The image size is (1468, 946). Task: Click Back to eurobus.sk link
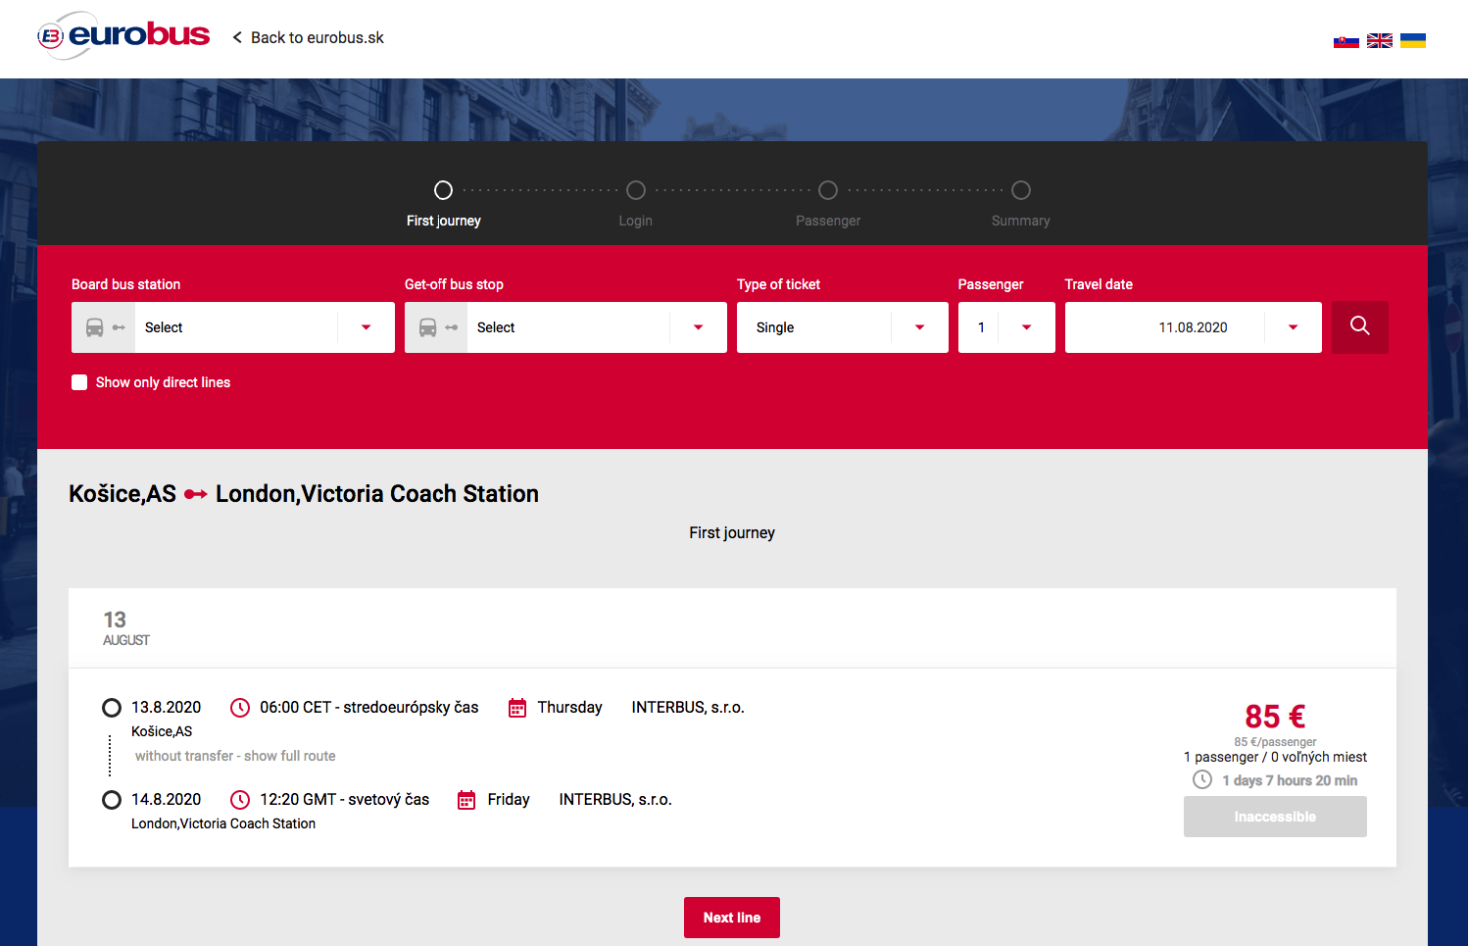click(318, 37)
